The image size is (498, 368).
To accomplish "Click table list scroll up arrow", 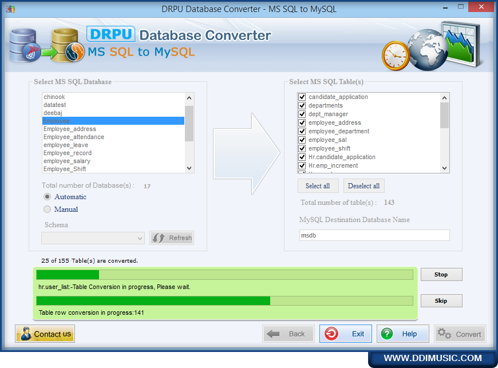I will [444, 98].
